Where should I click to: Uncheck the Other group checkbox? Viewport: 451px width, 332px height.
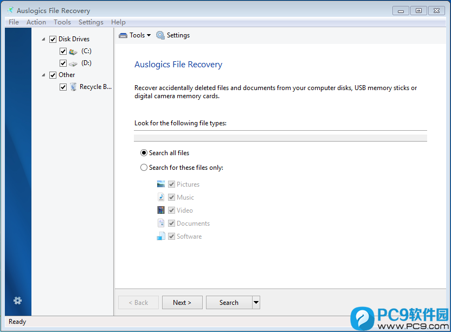tap(53, 75)
